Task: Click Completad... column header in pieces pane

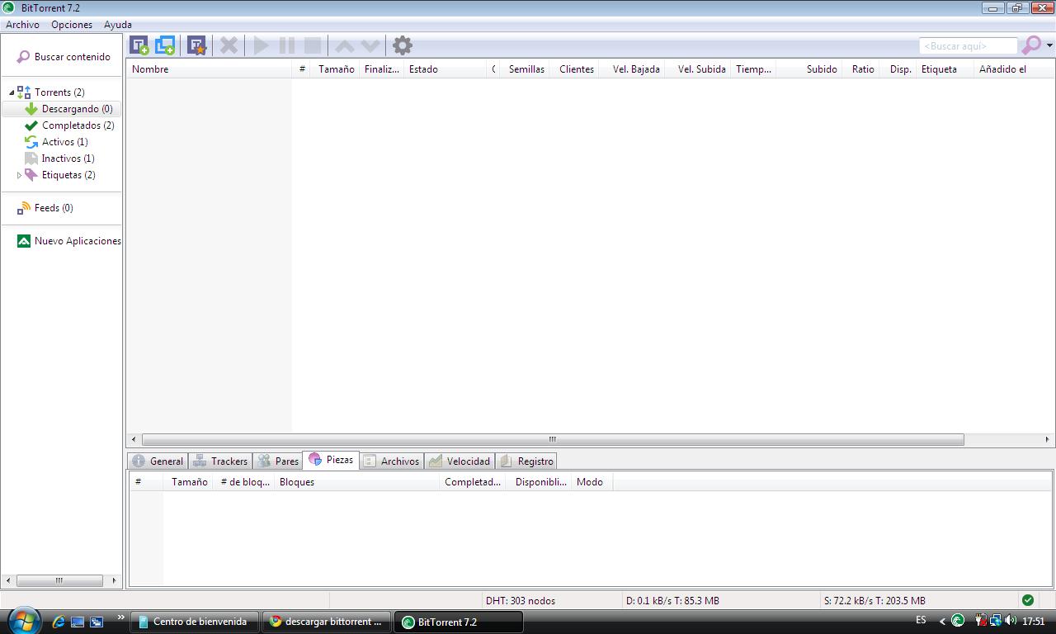Action: point(472,482)
